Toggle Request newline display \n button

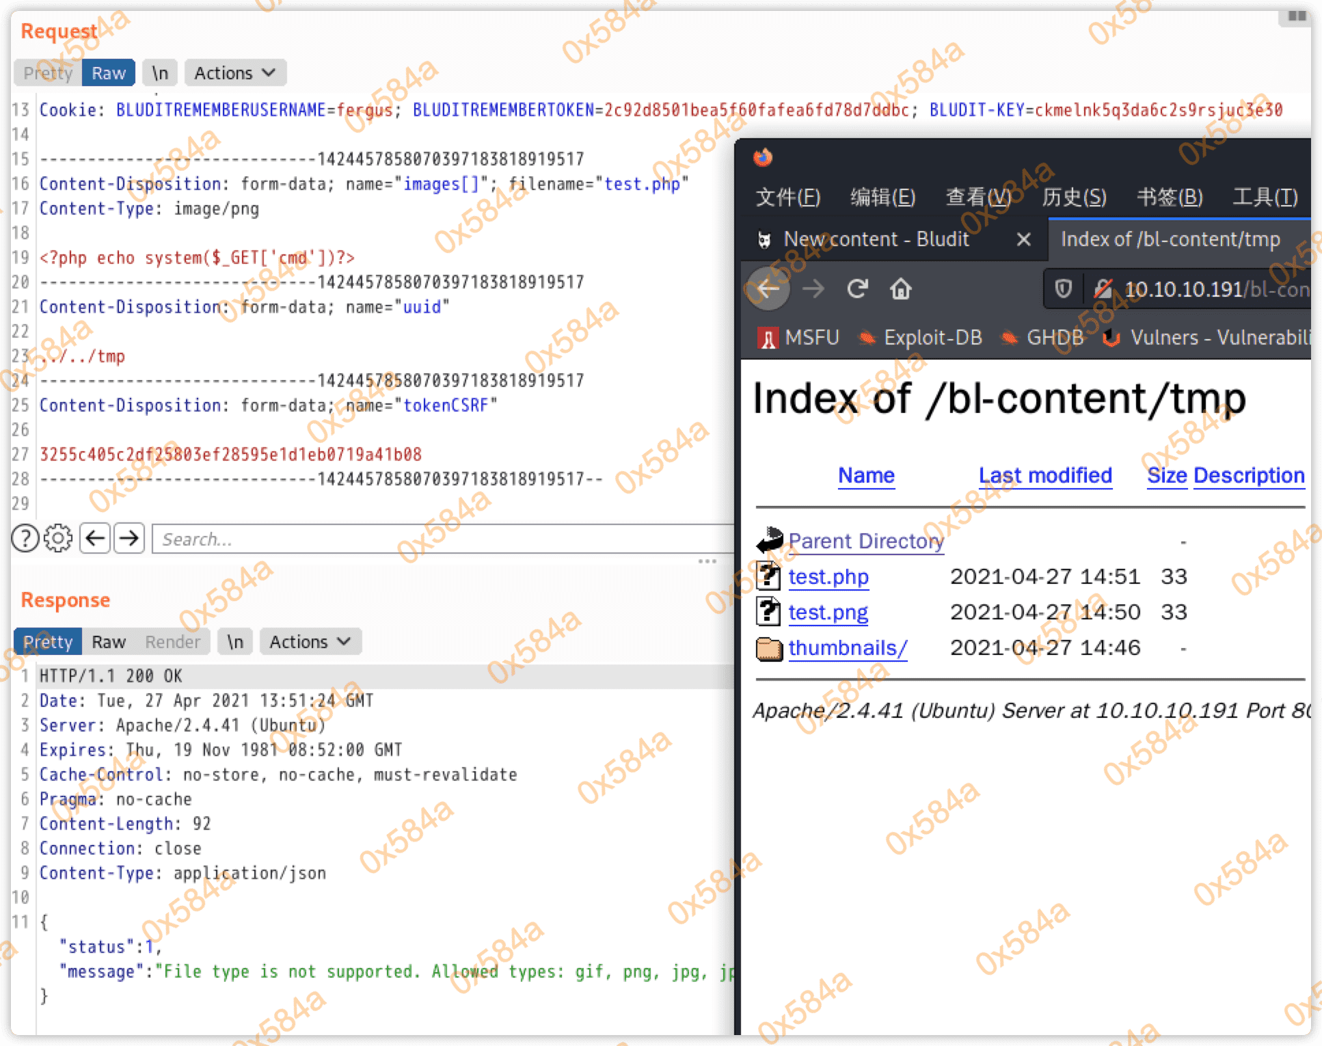click(160, 73)
